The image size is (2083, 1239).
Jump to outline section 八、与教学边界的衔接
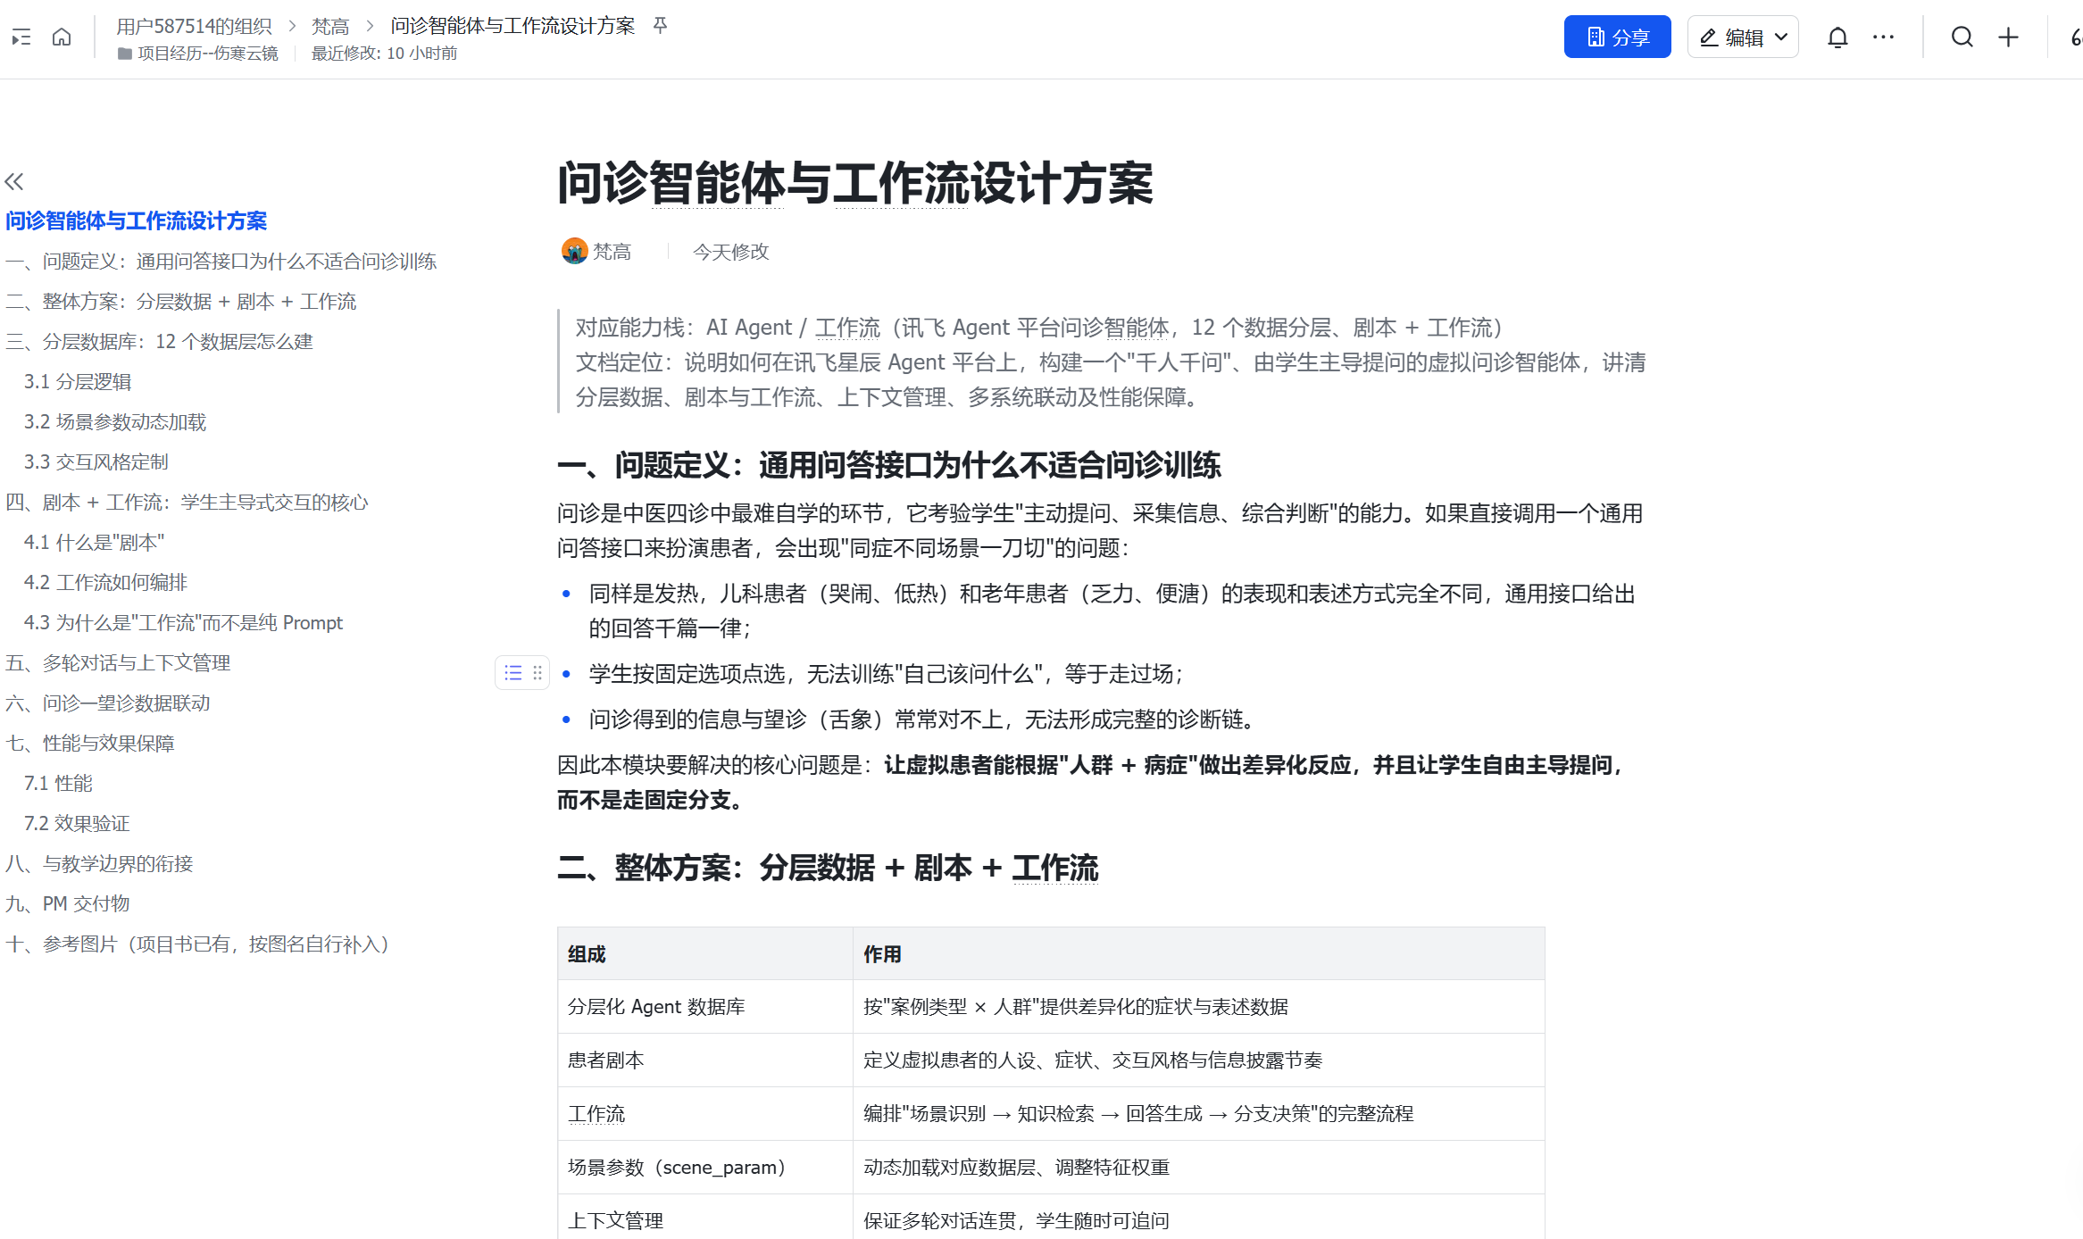click(x=99, y=863)
